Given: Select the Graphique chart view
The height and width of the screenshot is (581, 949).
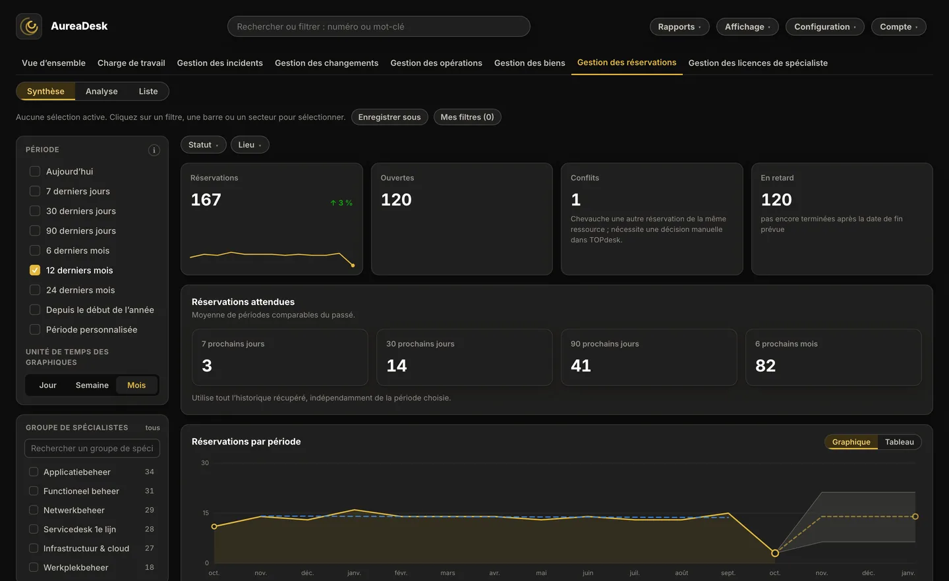Looking at the screenshot, I should (851, 442).
